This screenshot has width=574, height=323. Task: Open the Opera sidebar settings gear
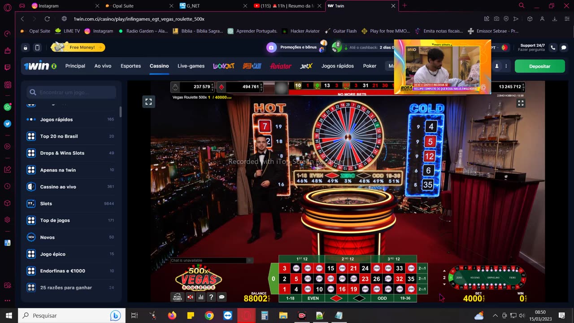(7, 220)
